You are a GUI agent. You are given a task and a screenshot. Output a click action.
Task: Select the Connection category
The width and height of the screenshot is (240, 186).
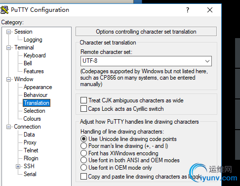click(x=27, y=127)
